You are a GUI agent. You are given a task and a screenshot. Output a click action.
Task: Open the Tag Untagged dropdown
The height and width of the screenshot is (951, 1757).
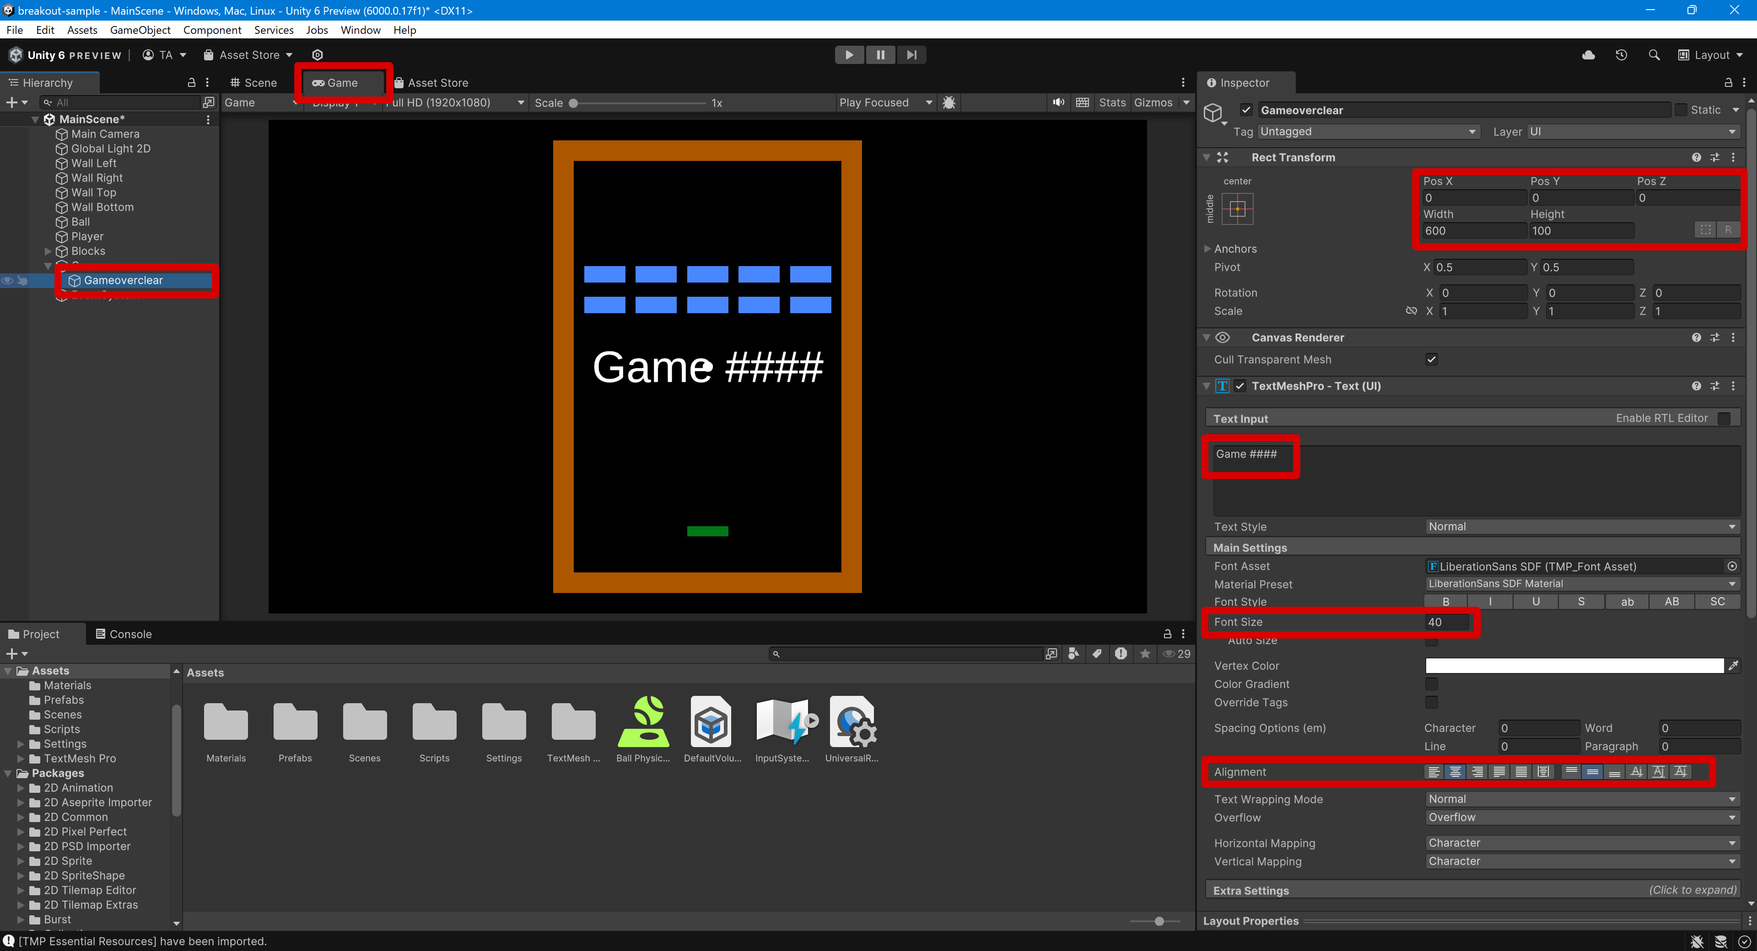1368,132
